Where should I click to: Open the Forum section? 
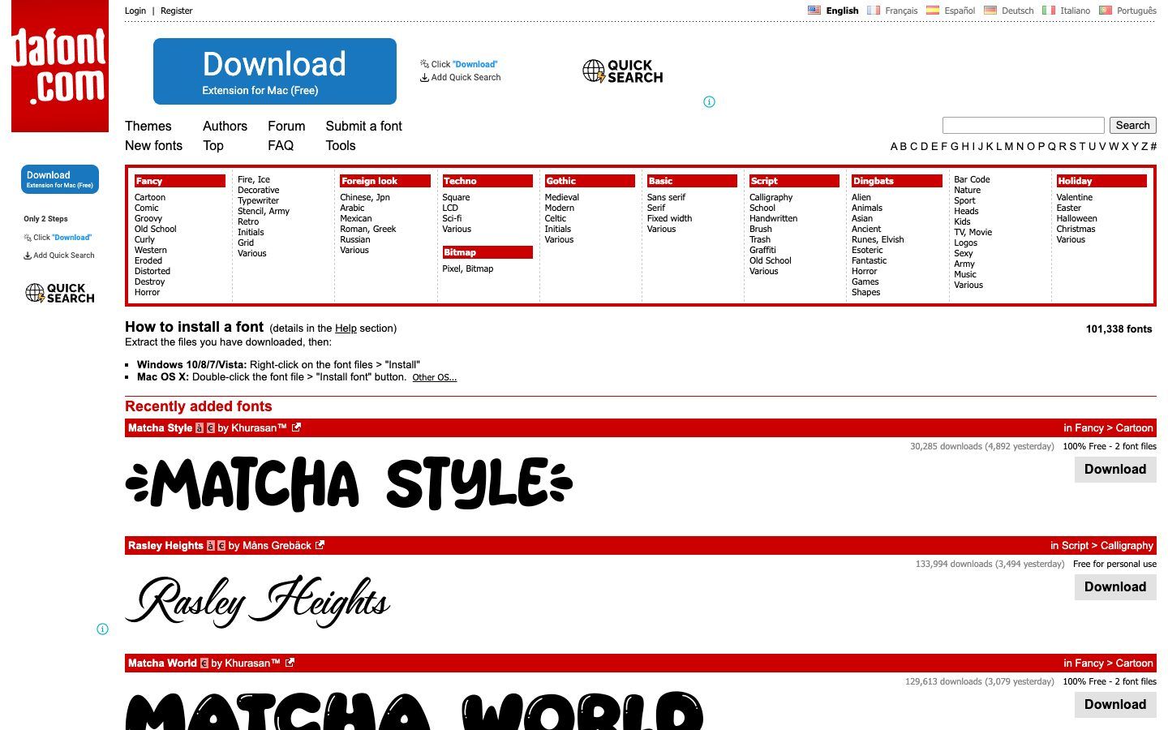click(286, 126)
